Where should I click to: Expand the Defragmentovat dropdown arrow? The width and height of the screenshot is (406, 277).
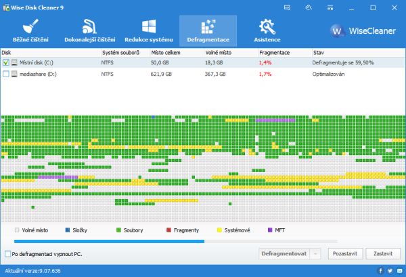[315, 254]
